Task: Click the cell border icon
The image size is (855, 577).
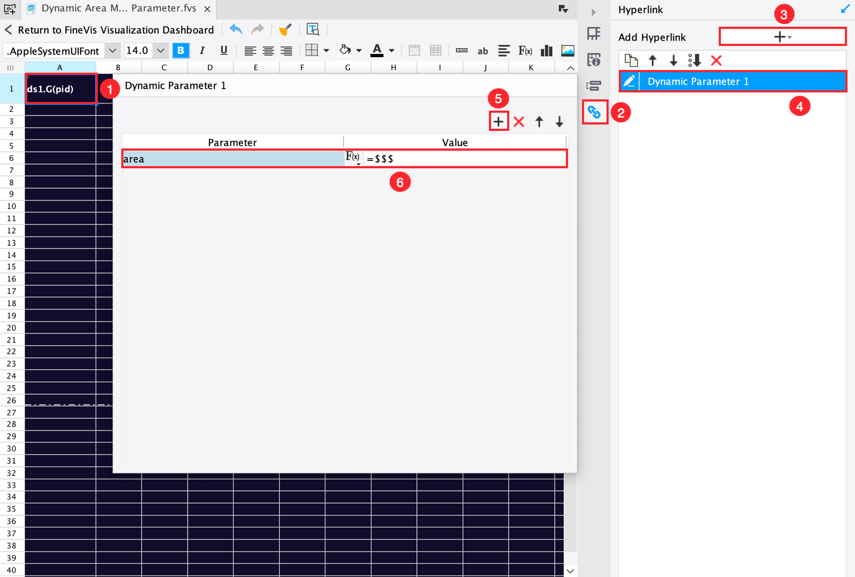Action: [x=312, y=50]
